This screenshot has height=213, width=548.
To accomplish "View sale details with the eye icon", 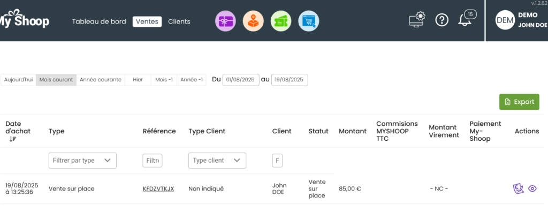I will pos(532,188).
